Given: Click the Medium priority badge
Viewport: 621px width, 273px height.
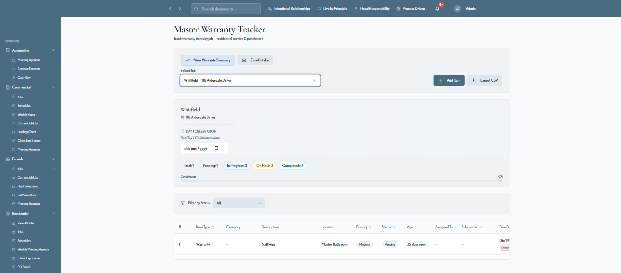Looking at the screenshot, I should 364,245.
